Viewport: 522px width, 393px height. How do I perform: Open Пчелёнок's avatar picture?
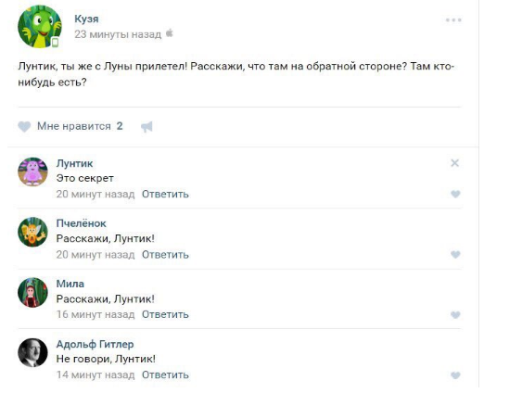point(32,233)
